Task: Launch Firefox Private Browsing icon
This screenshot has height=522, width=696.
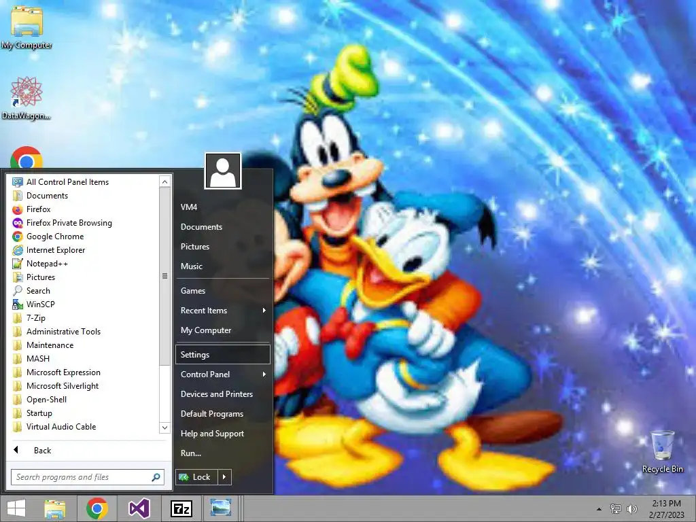Action: [x=18, y=223]
